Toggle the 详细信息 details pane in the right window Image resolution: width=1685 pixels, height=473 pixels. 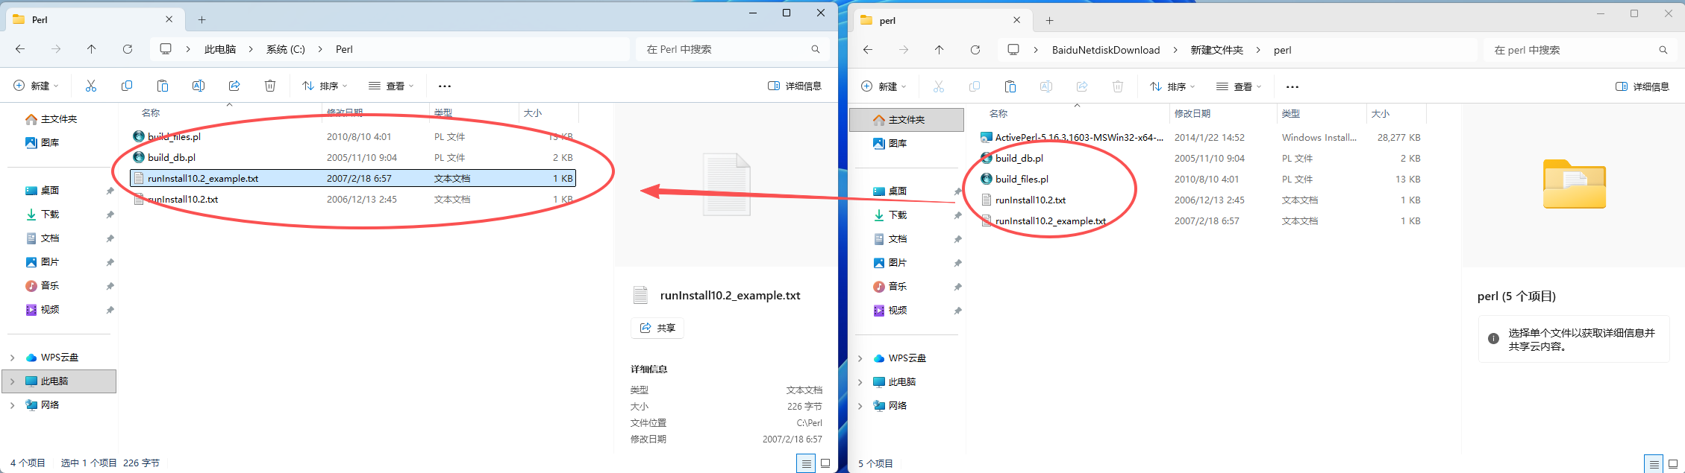(x=1642, y=87)
